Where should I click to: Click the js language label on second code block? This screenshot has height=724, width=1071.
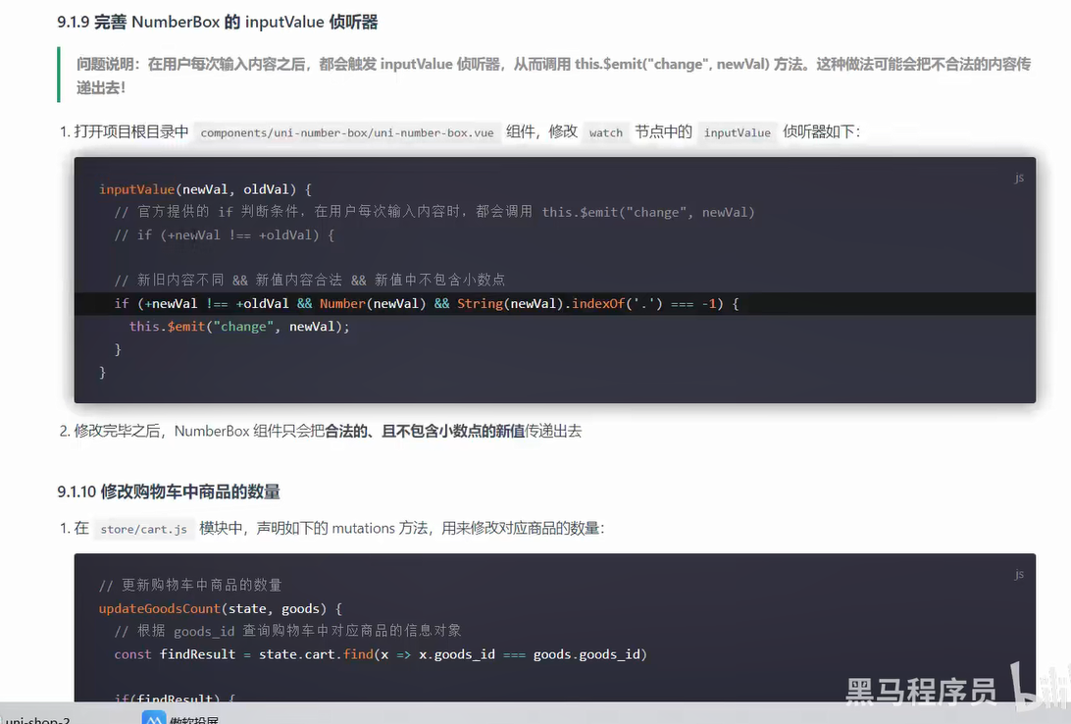click(1018, 574)
